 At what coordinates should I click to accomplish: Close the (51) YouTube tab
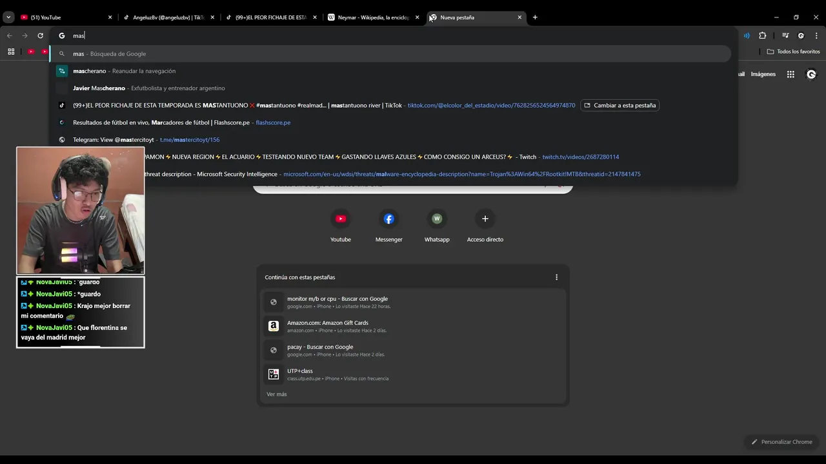(x=110, y=17)
